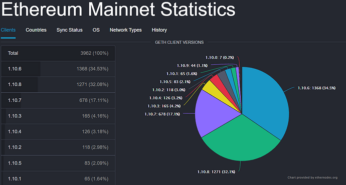Click pie label 1.10.3: 165 (4.2%)
Image resolution: width=346 pixels, height=185 pixels.
click(164, 106)
